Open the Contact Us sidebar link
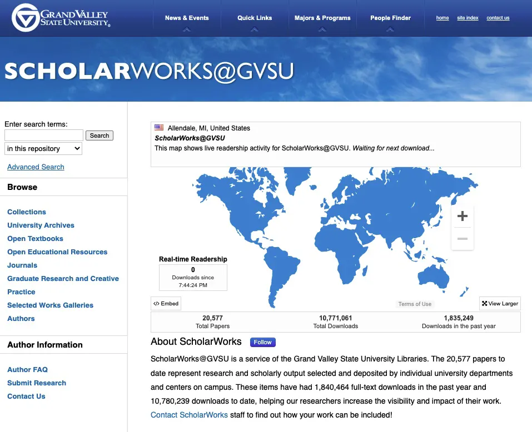The height and width of the screenshot is (432, 532). click(26, 396)
